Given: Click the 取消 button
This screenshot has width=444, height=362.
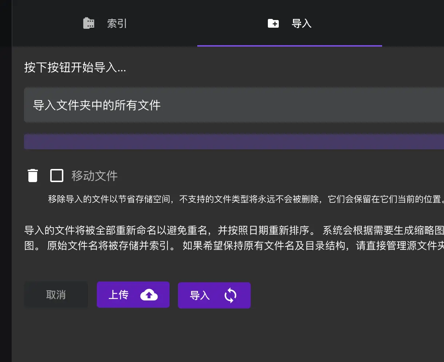Looking at the screenshot, I should [x=56, y=295].
